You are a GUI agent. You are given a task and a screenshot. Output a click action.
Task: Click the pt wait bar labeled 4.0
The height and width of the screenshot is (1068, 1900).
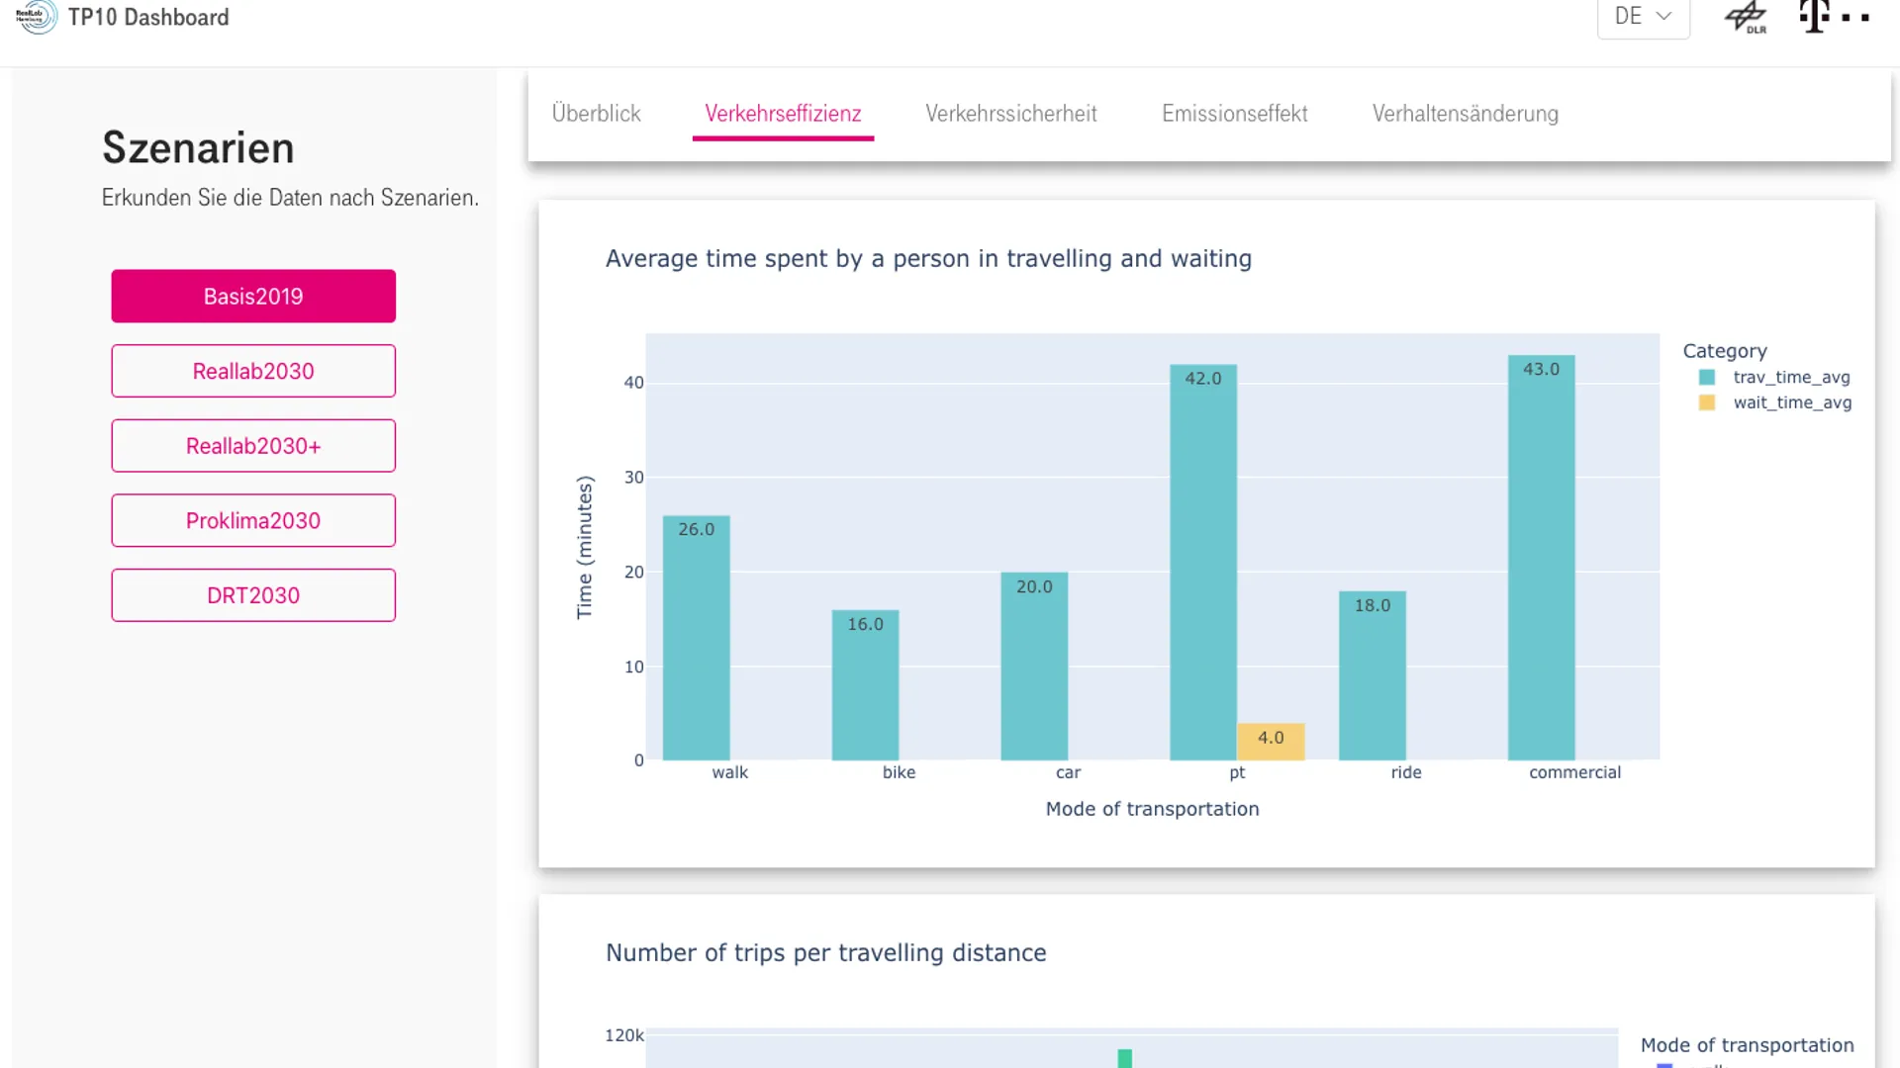(1271, 742)
